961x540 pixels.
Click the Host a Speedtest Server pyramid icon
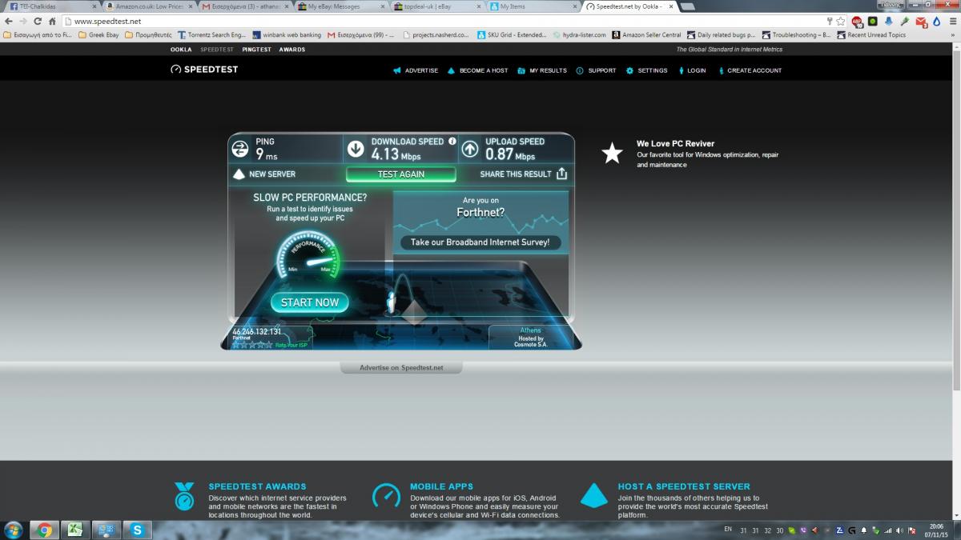coord(593,496)
